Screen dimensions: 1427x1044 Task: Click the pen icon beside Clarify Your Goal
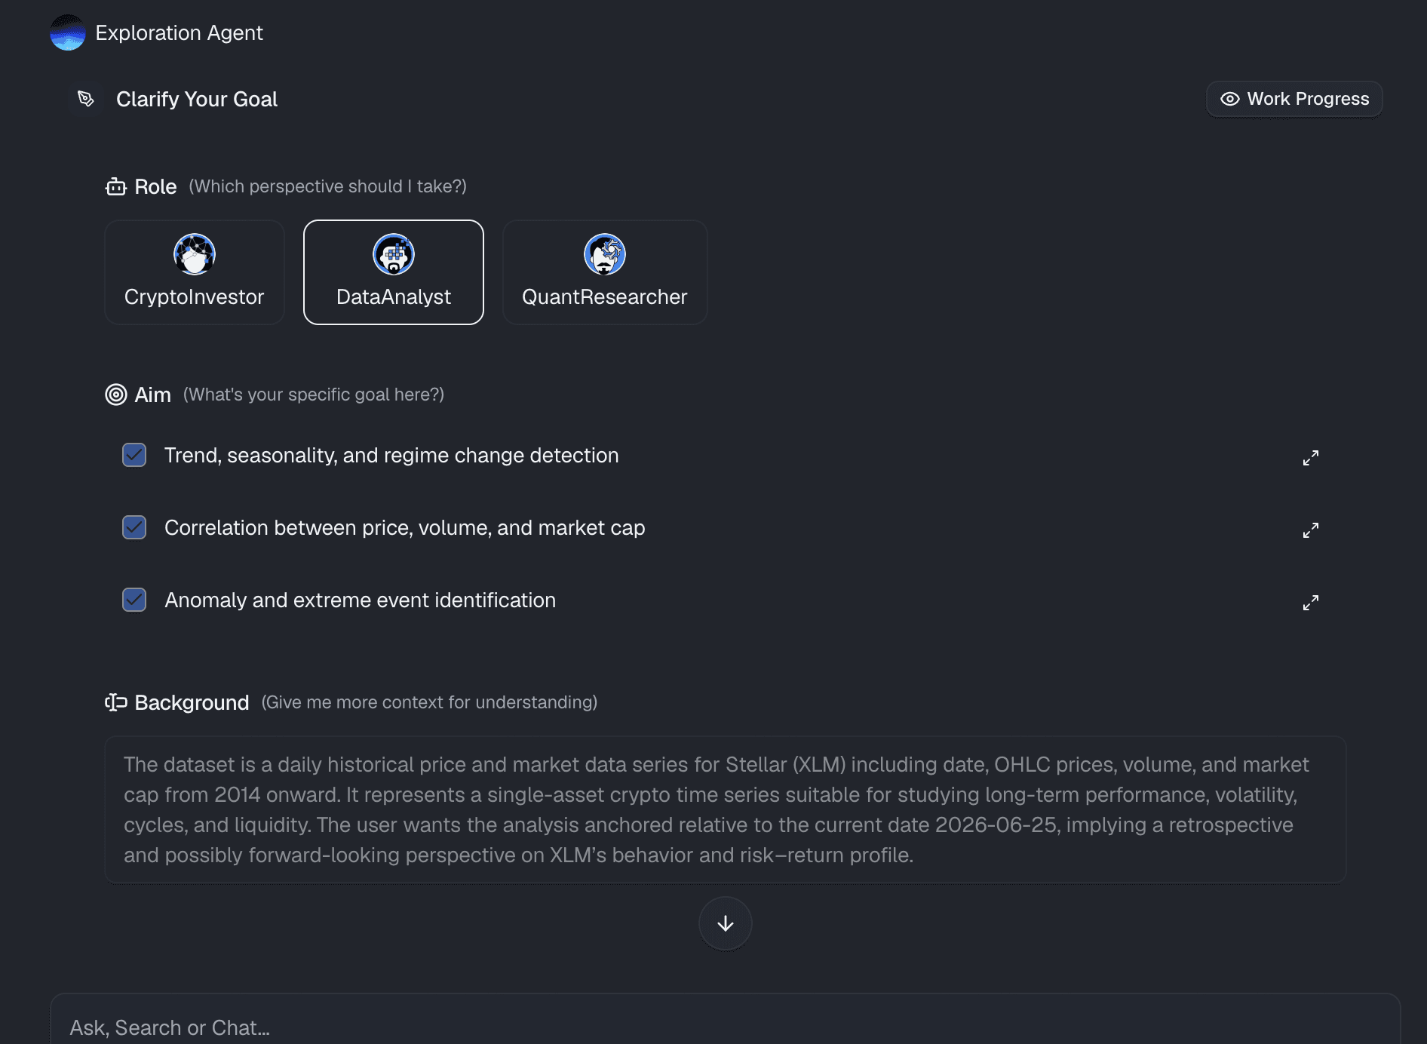click(86, 99)
